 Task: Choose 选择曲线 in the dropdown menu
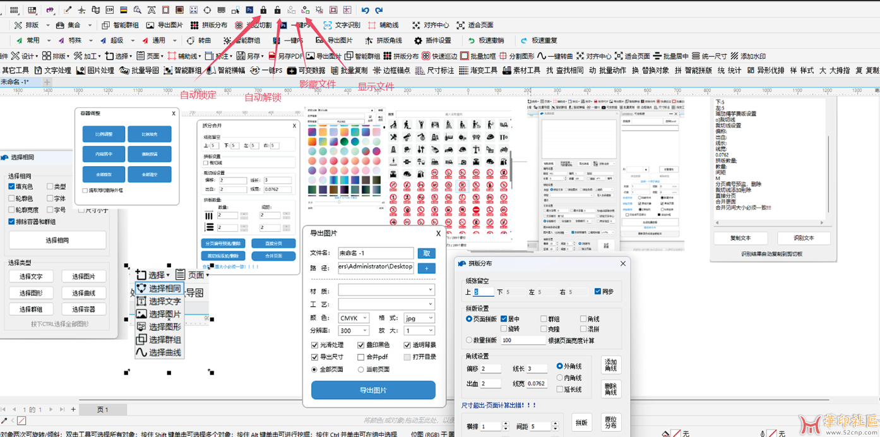pyautogui.click(x=159, y=352)
